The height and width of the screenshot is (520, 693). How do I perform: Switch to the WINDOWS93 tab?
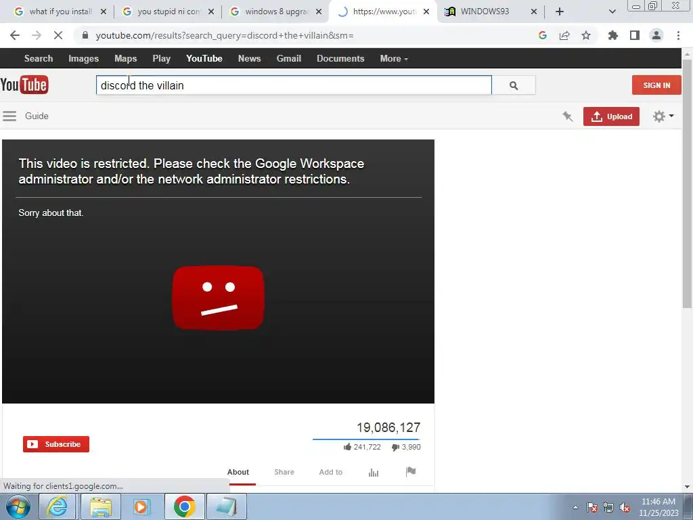coord(485,12)
